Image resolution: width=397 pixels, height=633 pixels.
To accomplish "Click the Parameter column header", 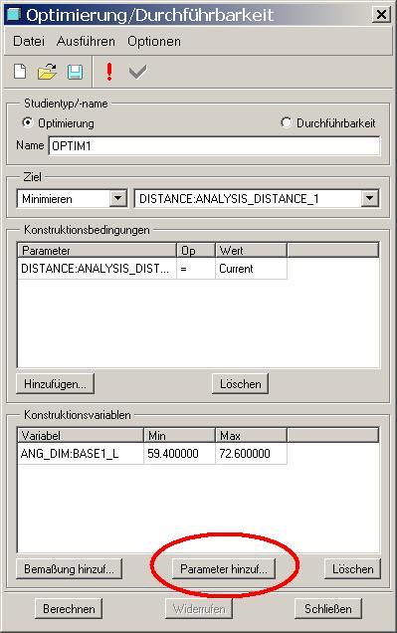I will (x=97, y=250).
